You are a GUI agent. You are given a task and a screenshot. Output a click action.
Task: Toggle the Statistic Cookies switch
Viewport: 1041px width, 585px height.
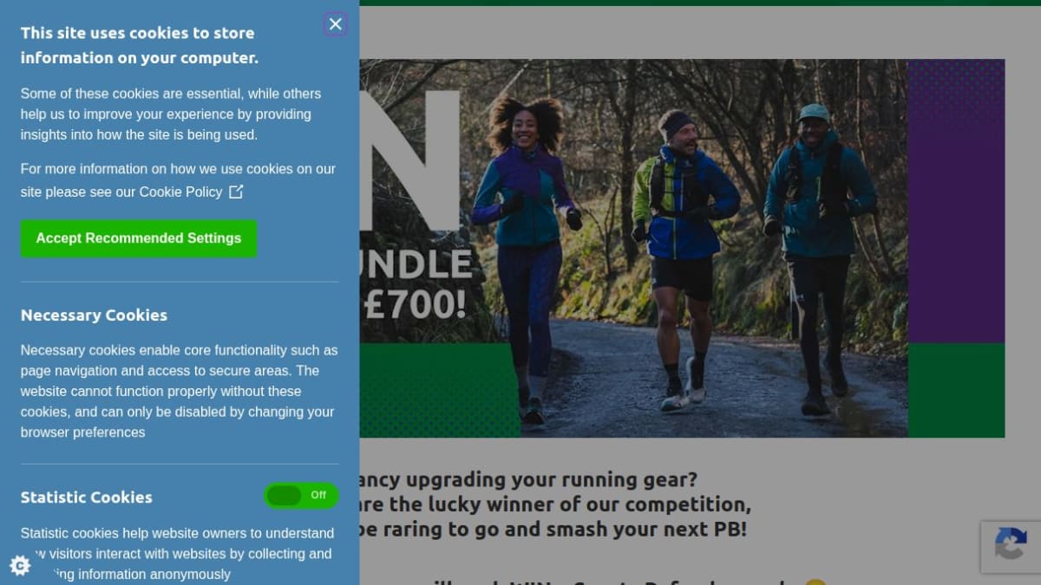point(301,496)
